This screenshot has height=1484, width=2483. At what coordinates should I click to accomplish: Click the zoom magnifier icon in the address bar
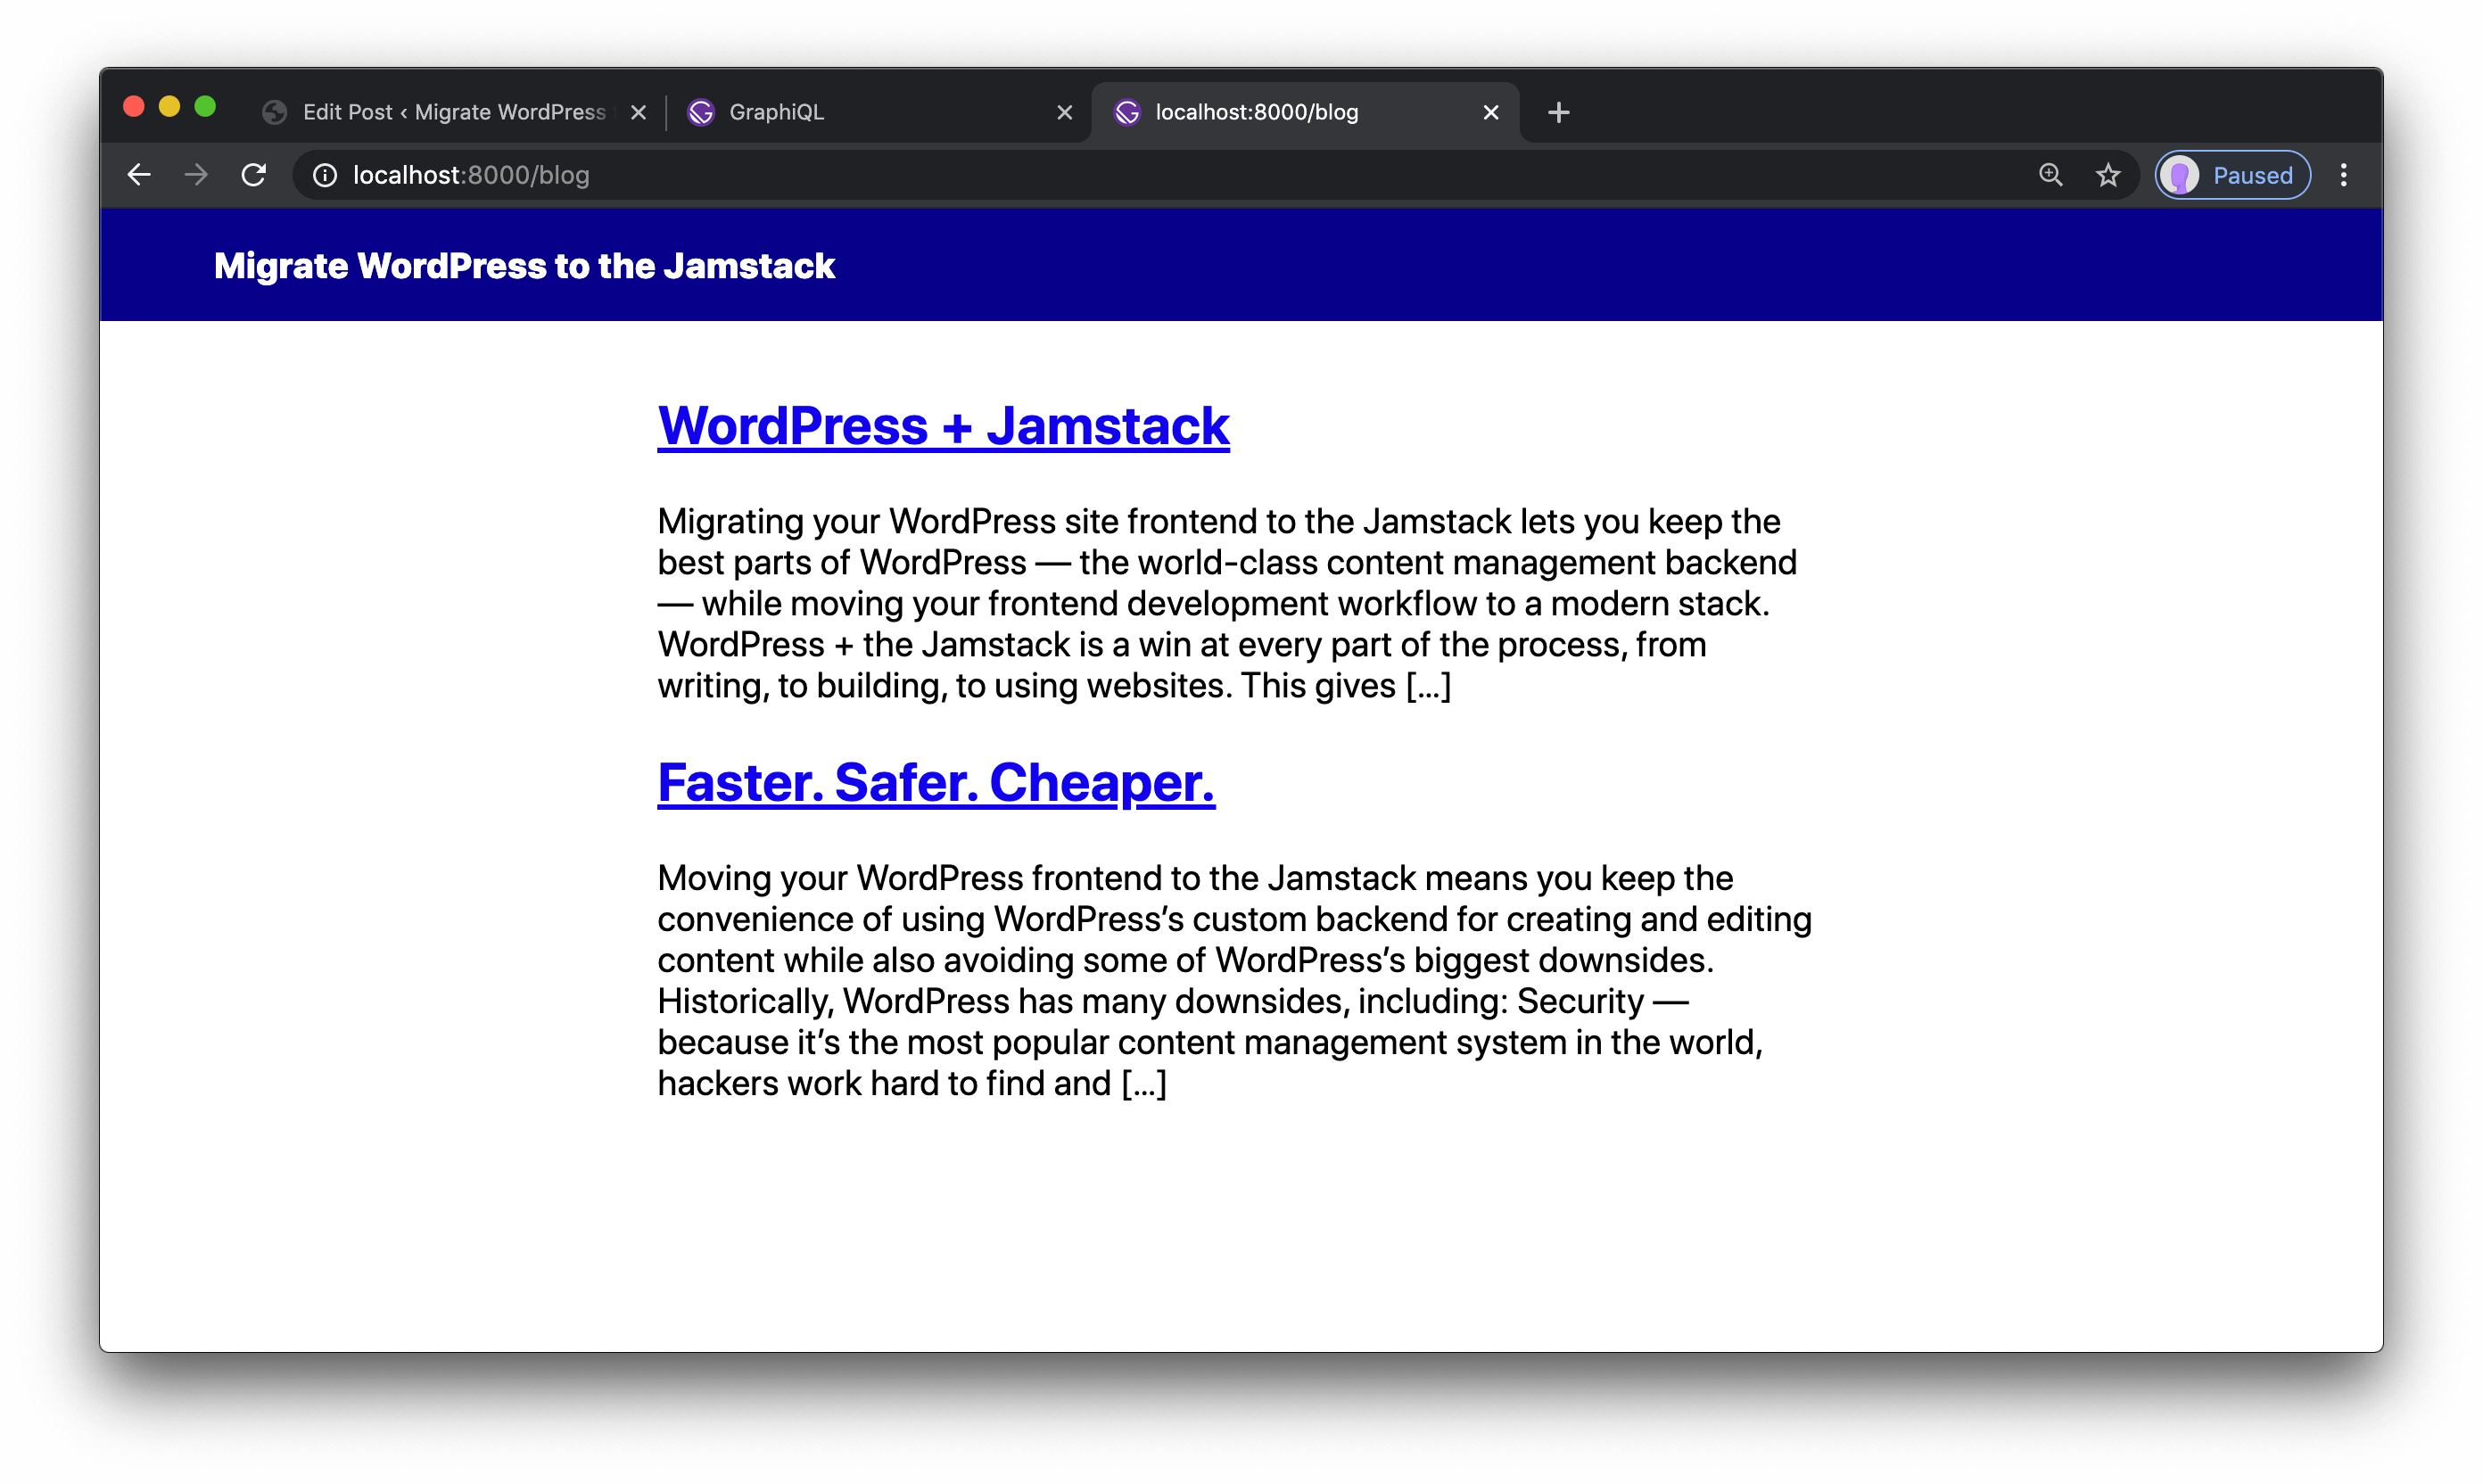coord(2051,174)
